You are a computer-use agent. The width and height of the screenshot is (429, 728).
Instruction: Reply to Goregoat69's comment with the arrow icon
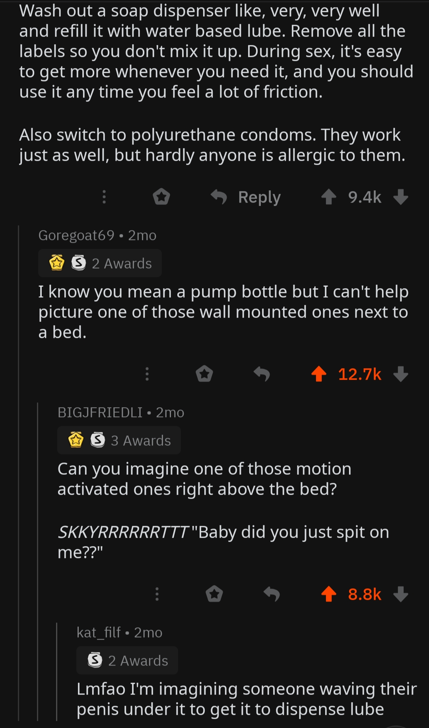pos(262,374)
